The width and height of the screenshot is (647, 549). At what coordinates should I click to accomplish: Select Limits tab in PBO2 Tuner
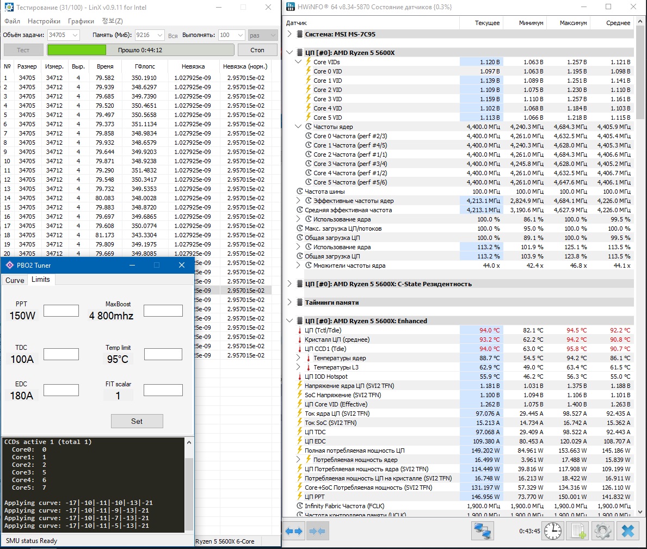click(40, 279)
